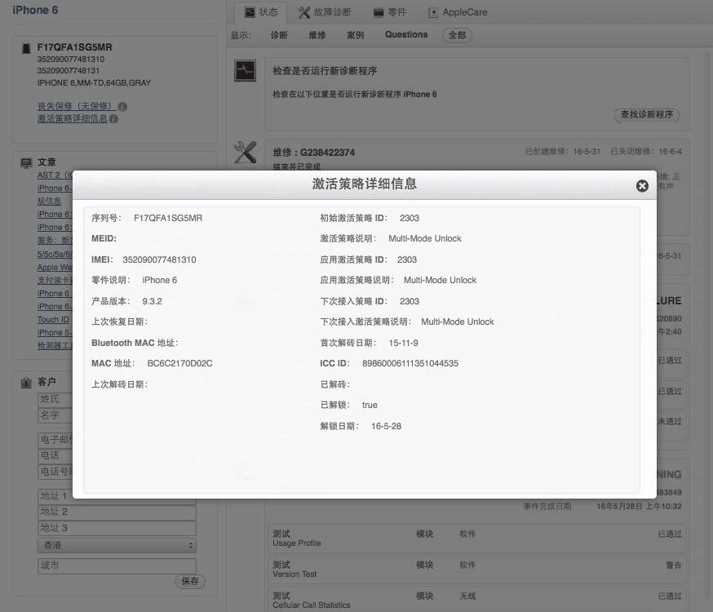Click info icon beside 丧失保修 link
The image size is (713, 612).
point(122,107)
